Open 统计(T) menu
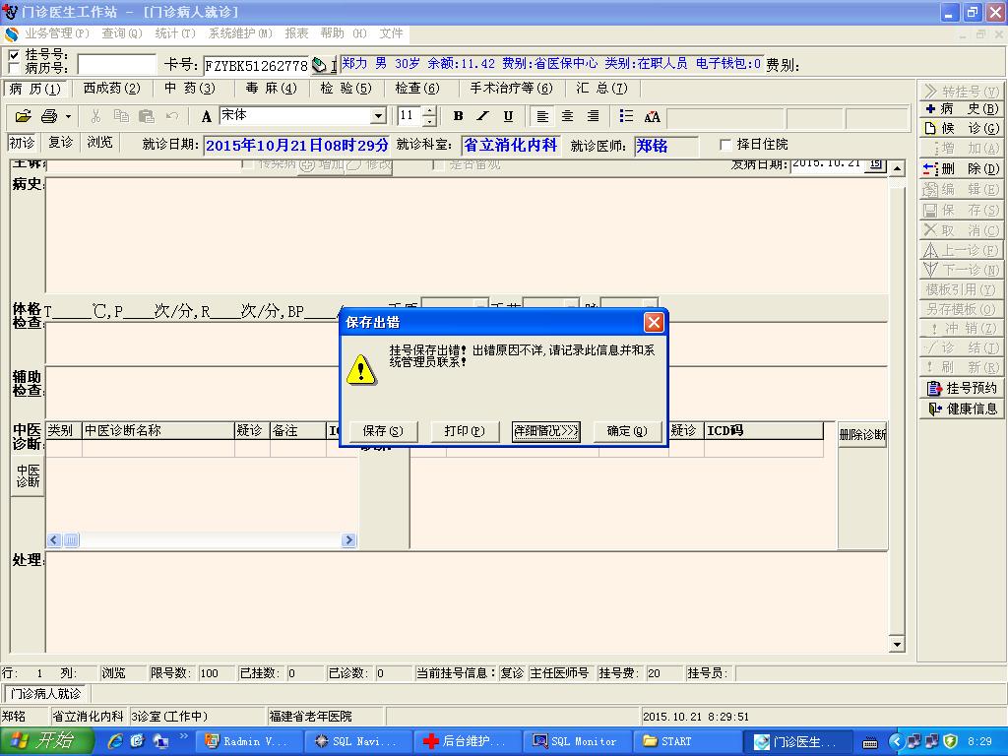 click(175, 33)
